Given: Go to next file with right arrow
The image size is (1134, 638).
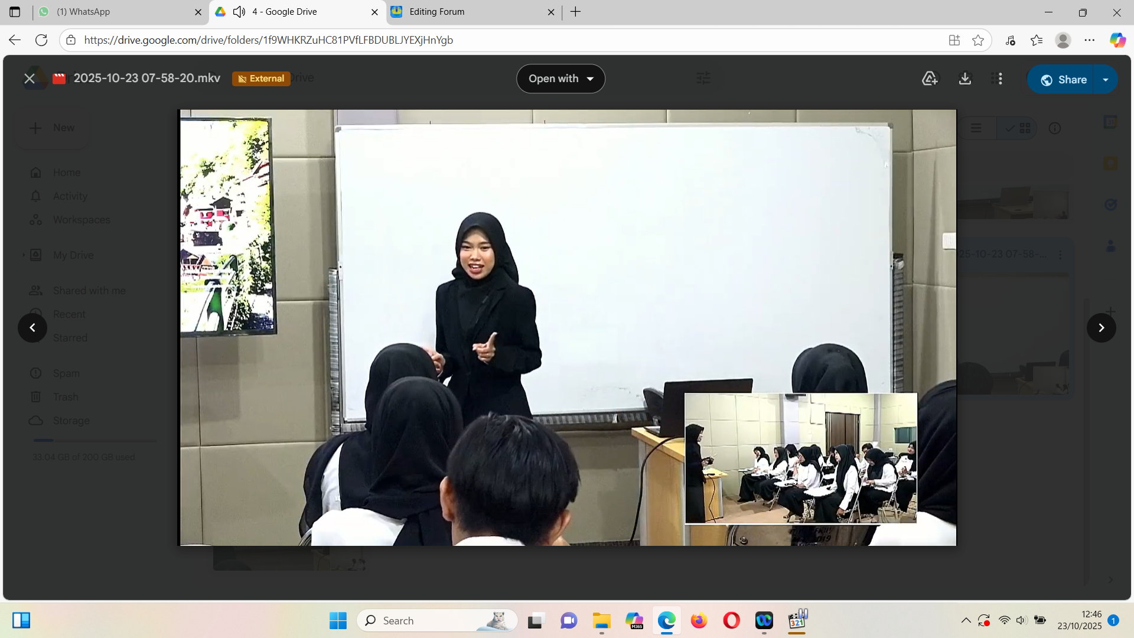Looking at the screenshot, I should 1101,328.
